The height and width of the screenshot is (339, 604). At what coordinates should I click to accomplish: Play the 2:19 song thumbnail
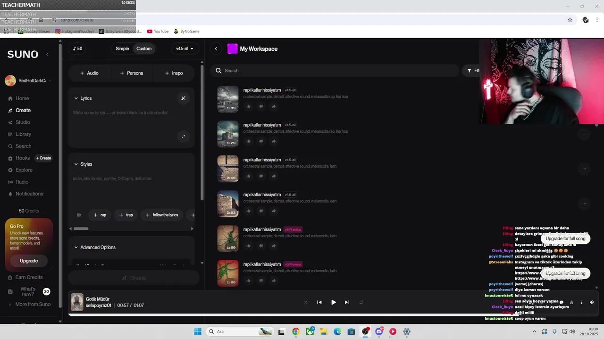point(228,169)
